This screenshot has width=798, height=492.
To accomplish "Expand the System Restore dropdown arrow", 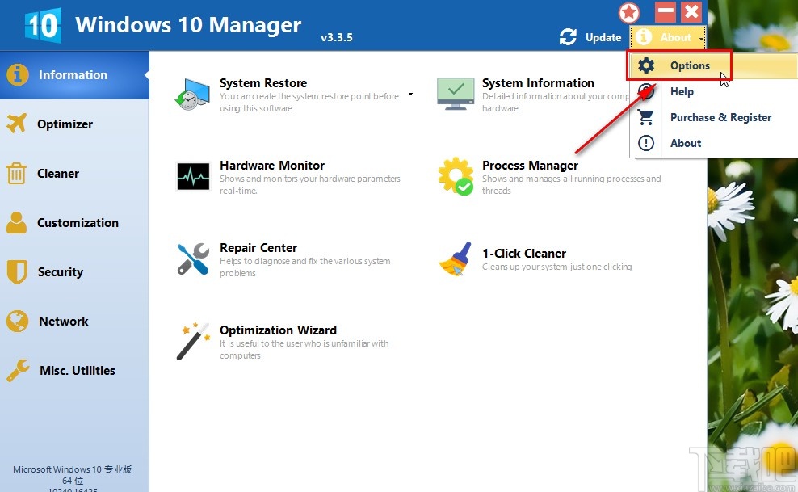I will coord(410,95).
